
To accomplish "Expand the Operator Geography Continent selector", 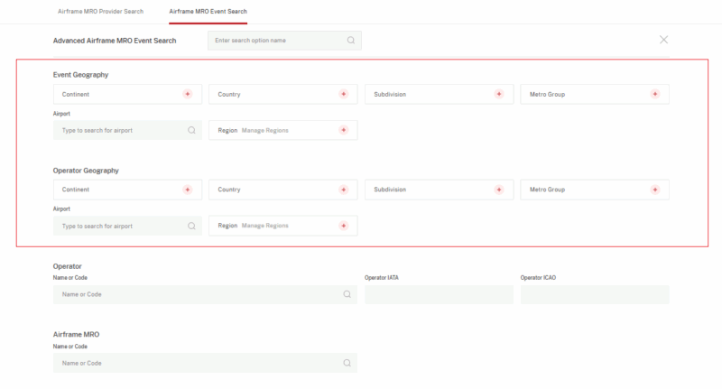I will coord(117,190).
